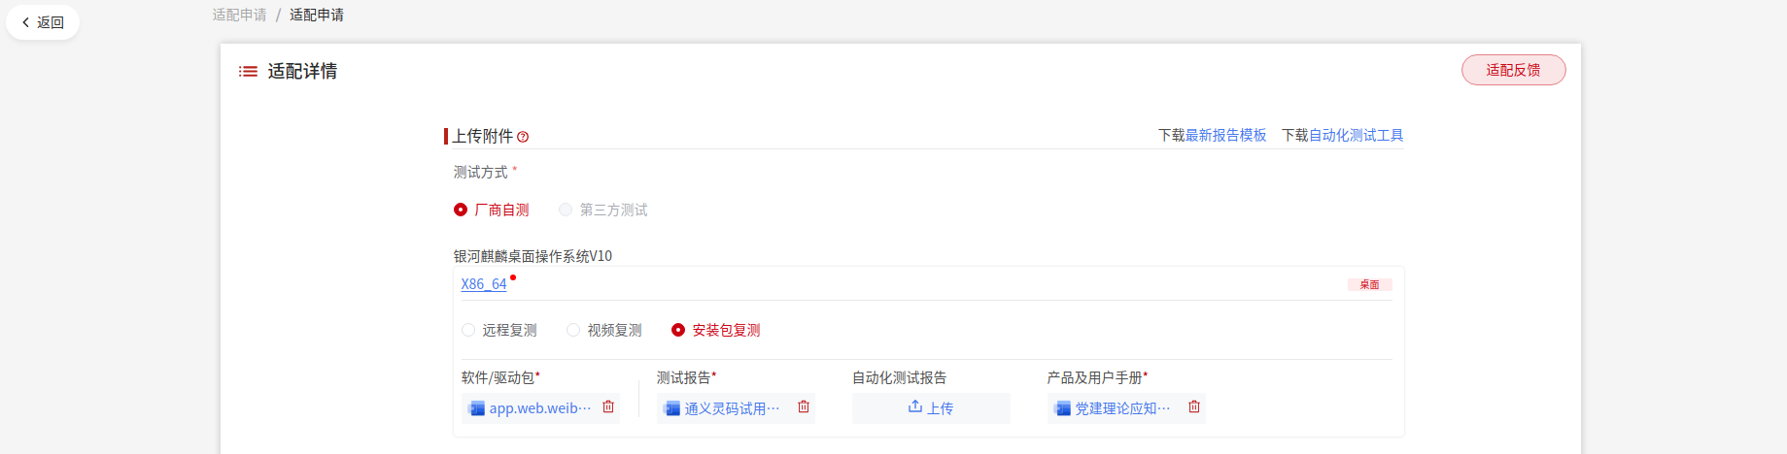Go back using the 返回 button
1787x454 pixels.
click(43, 22)
